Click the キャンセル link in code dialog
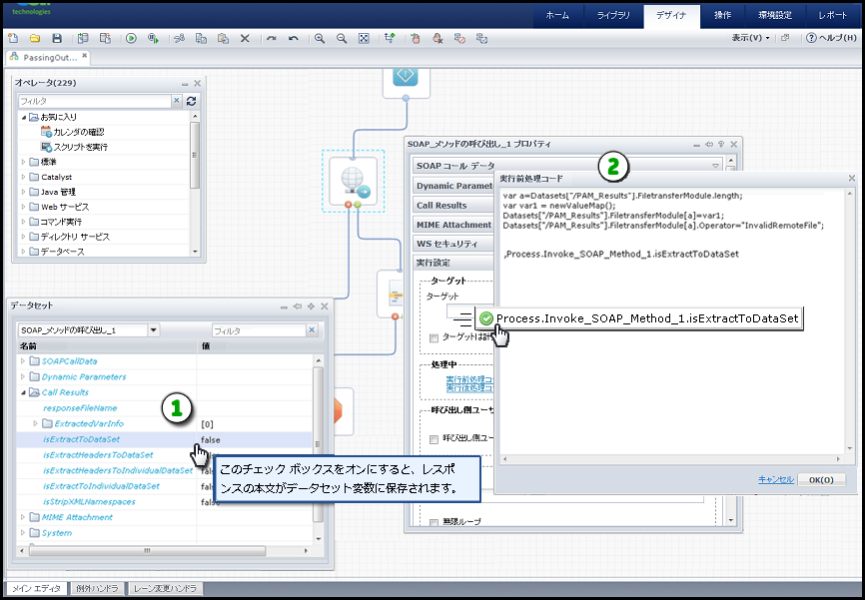 tap(775, 479)
